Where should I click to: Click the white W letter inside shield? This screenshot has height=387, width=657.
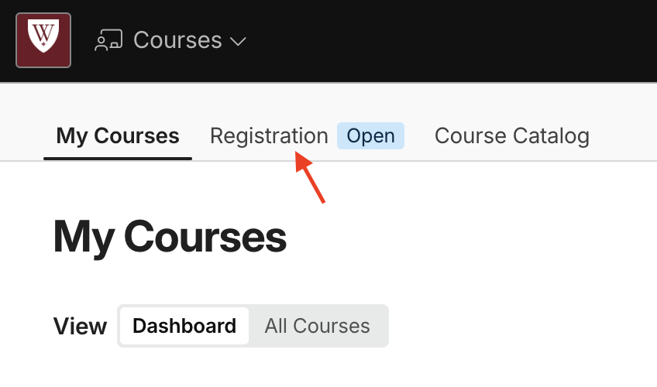tap(43, 33)
